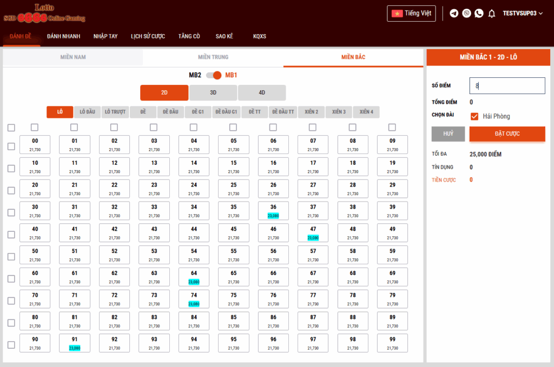554x367 pixels.
Task: Select number 99 in the grid
Action: (x=393, y=343)
